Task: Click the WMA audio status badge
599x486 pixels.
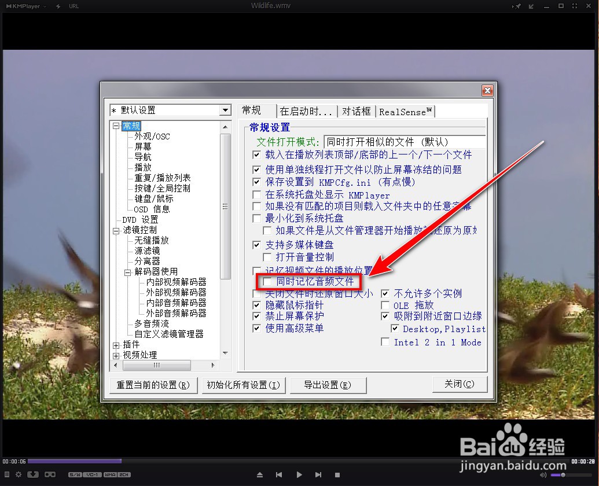Action: tap(109, 474)
